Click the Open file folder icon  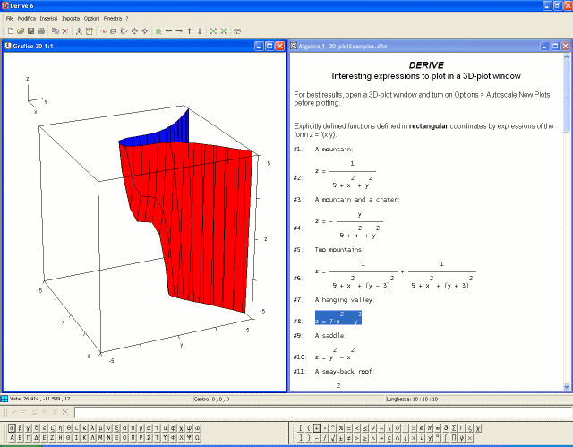21,31
